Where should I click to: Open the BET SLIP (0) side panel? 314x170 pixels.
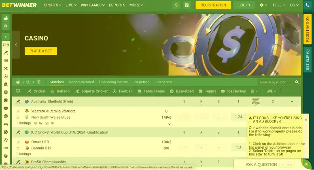tap(308, 60)
